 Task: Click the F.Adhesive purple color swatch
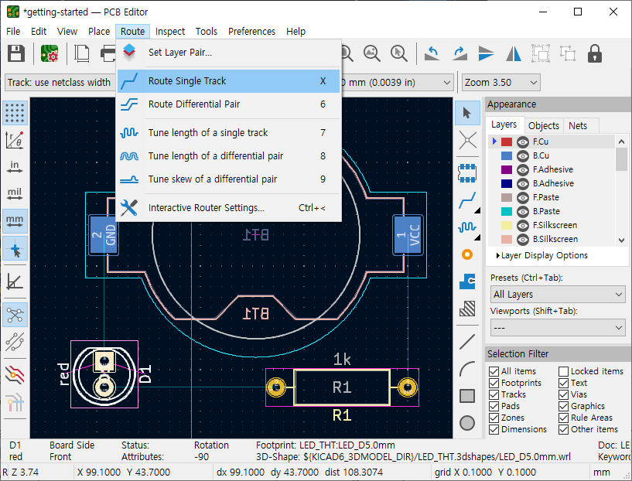tap(507, 169)
